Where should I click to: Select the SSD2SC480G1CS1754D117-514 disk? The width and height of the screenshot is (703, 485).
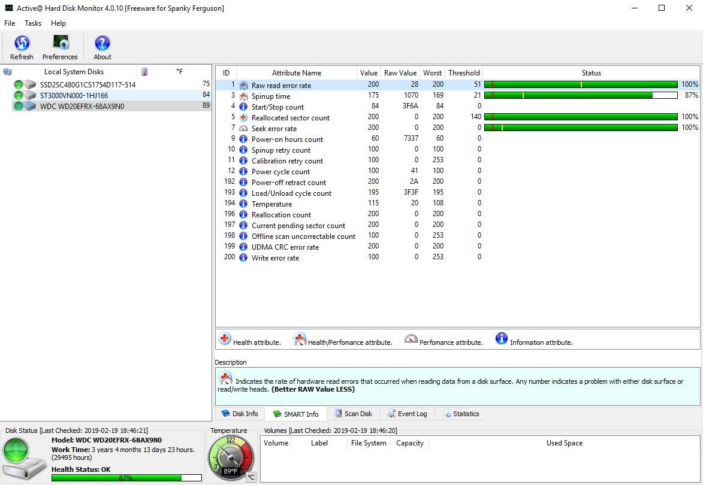point(88,84)
